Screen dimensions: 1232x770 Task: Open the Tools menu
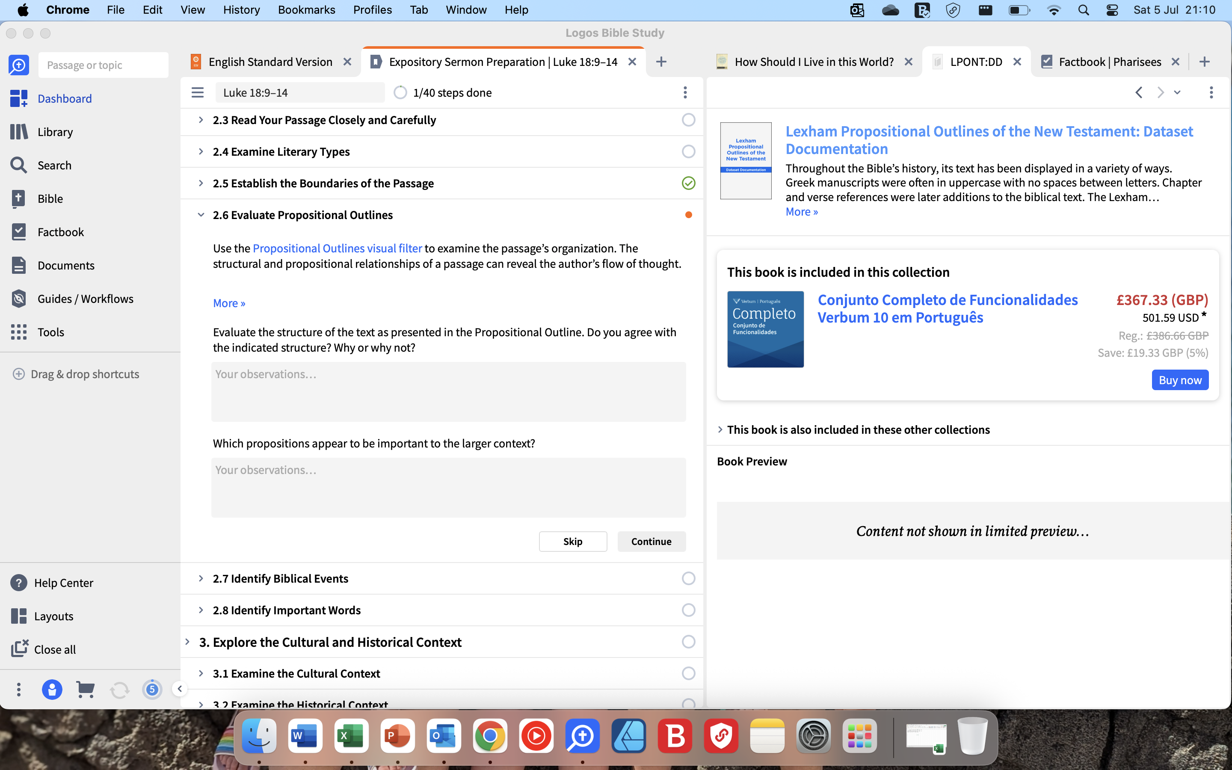37,332
